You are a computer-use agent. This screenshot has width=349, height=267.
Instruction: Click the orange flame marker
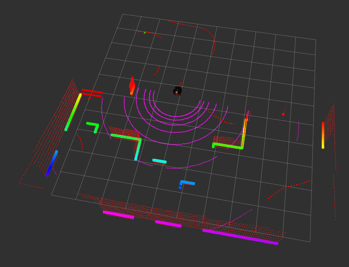click(132, 86)
